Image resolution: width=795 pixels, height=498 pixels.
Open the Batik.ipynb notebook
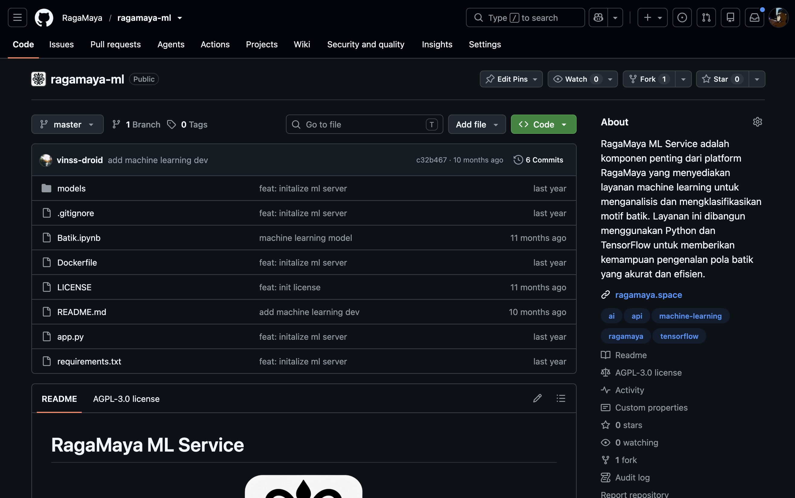click(x=79, y=238)
